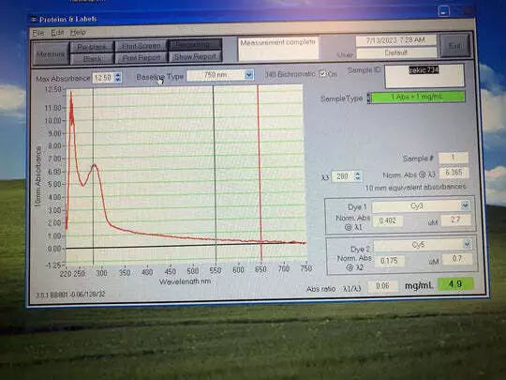Click the Exit button

click(455, 46)
